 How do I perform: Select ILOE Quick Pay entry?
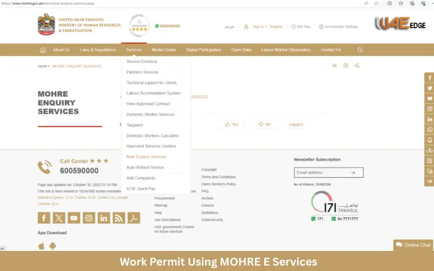coord(141,189)
